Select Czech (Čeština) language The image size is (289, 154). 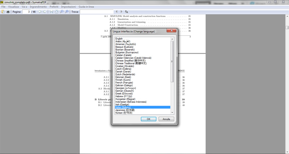142,69
